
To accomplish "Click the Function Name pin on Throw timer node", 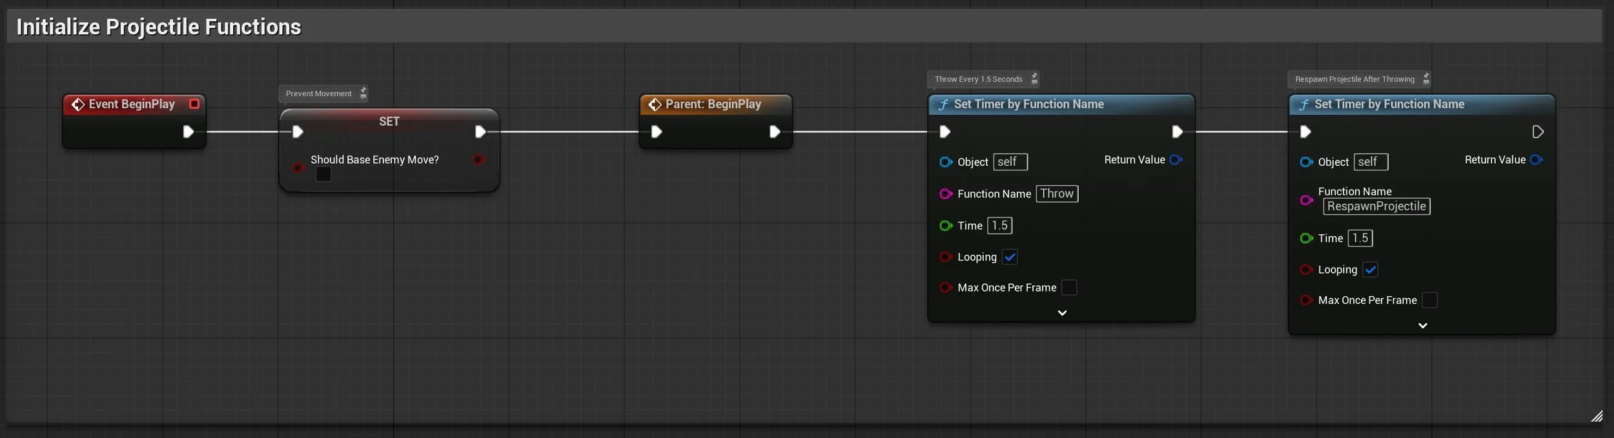I will 946,194.
